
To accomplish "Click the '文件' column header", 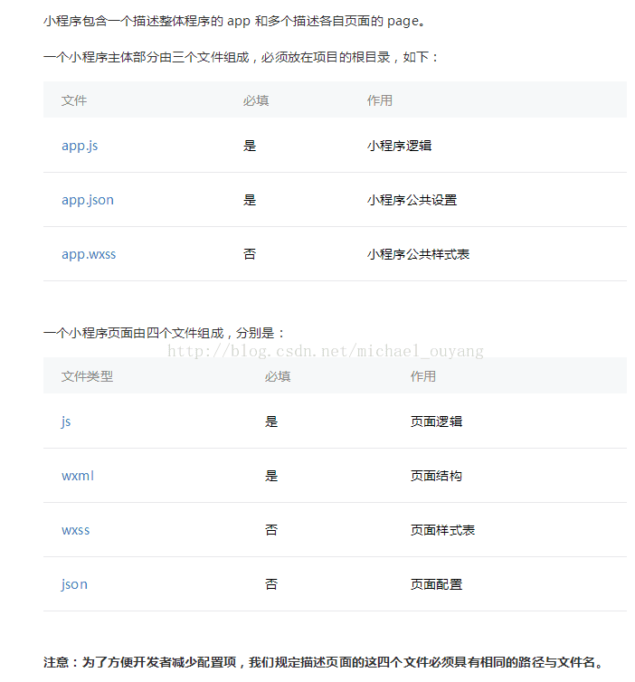I will (74, 100).
